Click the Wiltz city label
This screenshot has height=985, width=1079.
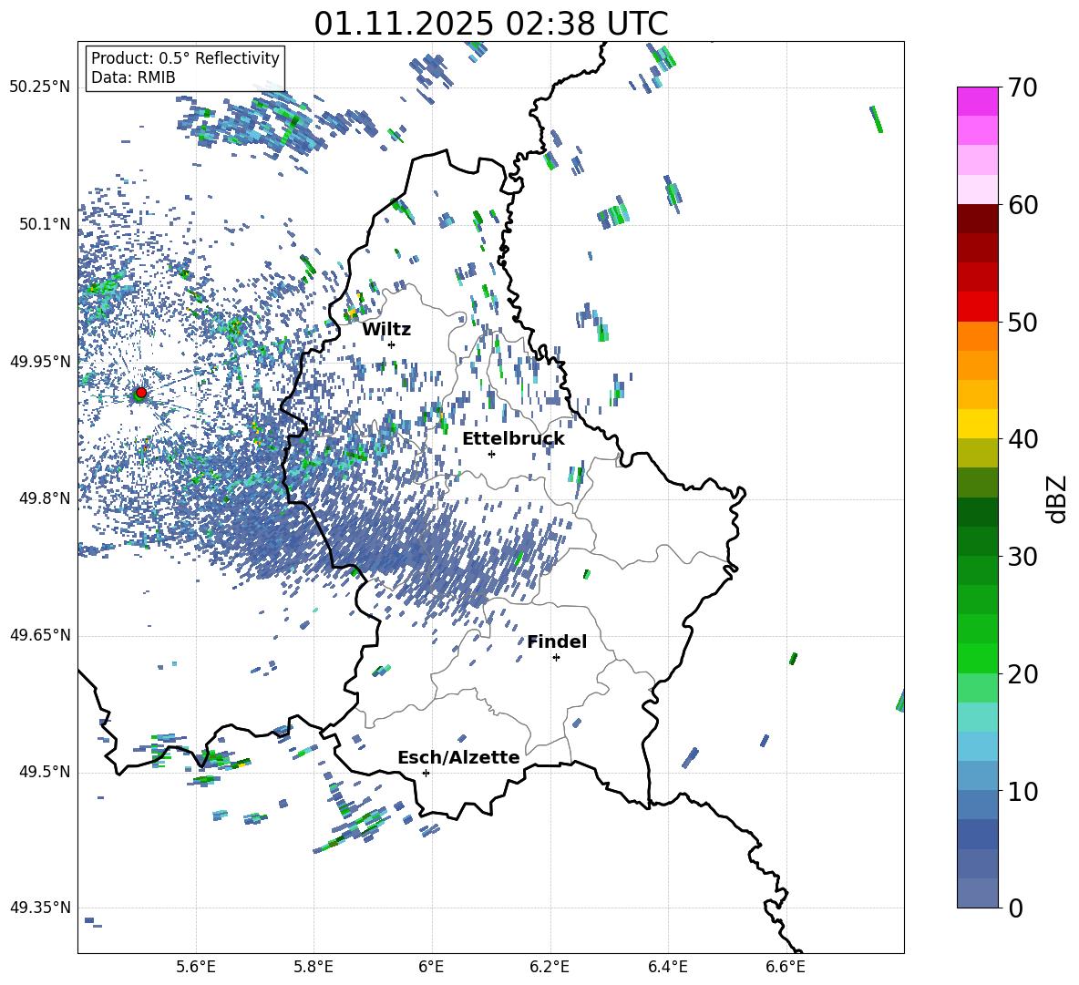tap(386, 330)
